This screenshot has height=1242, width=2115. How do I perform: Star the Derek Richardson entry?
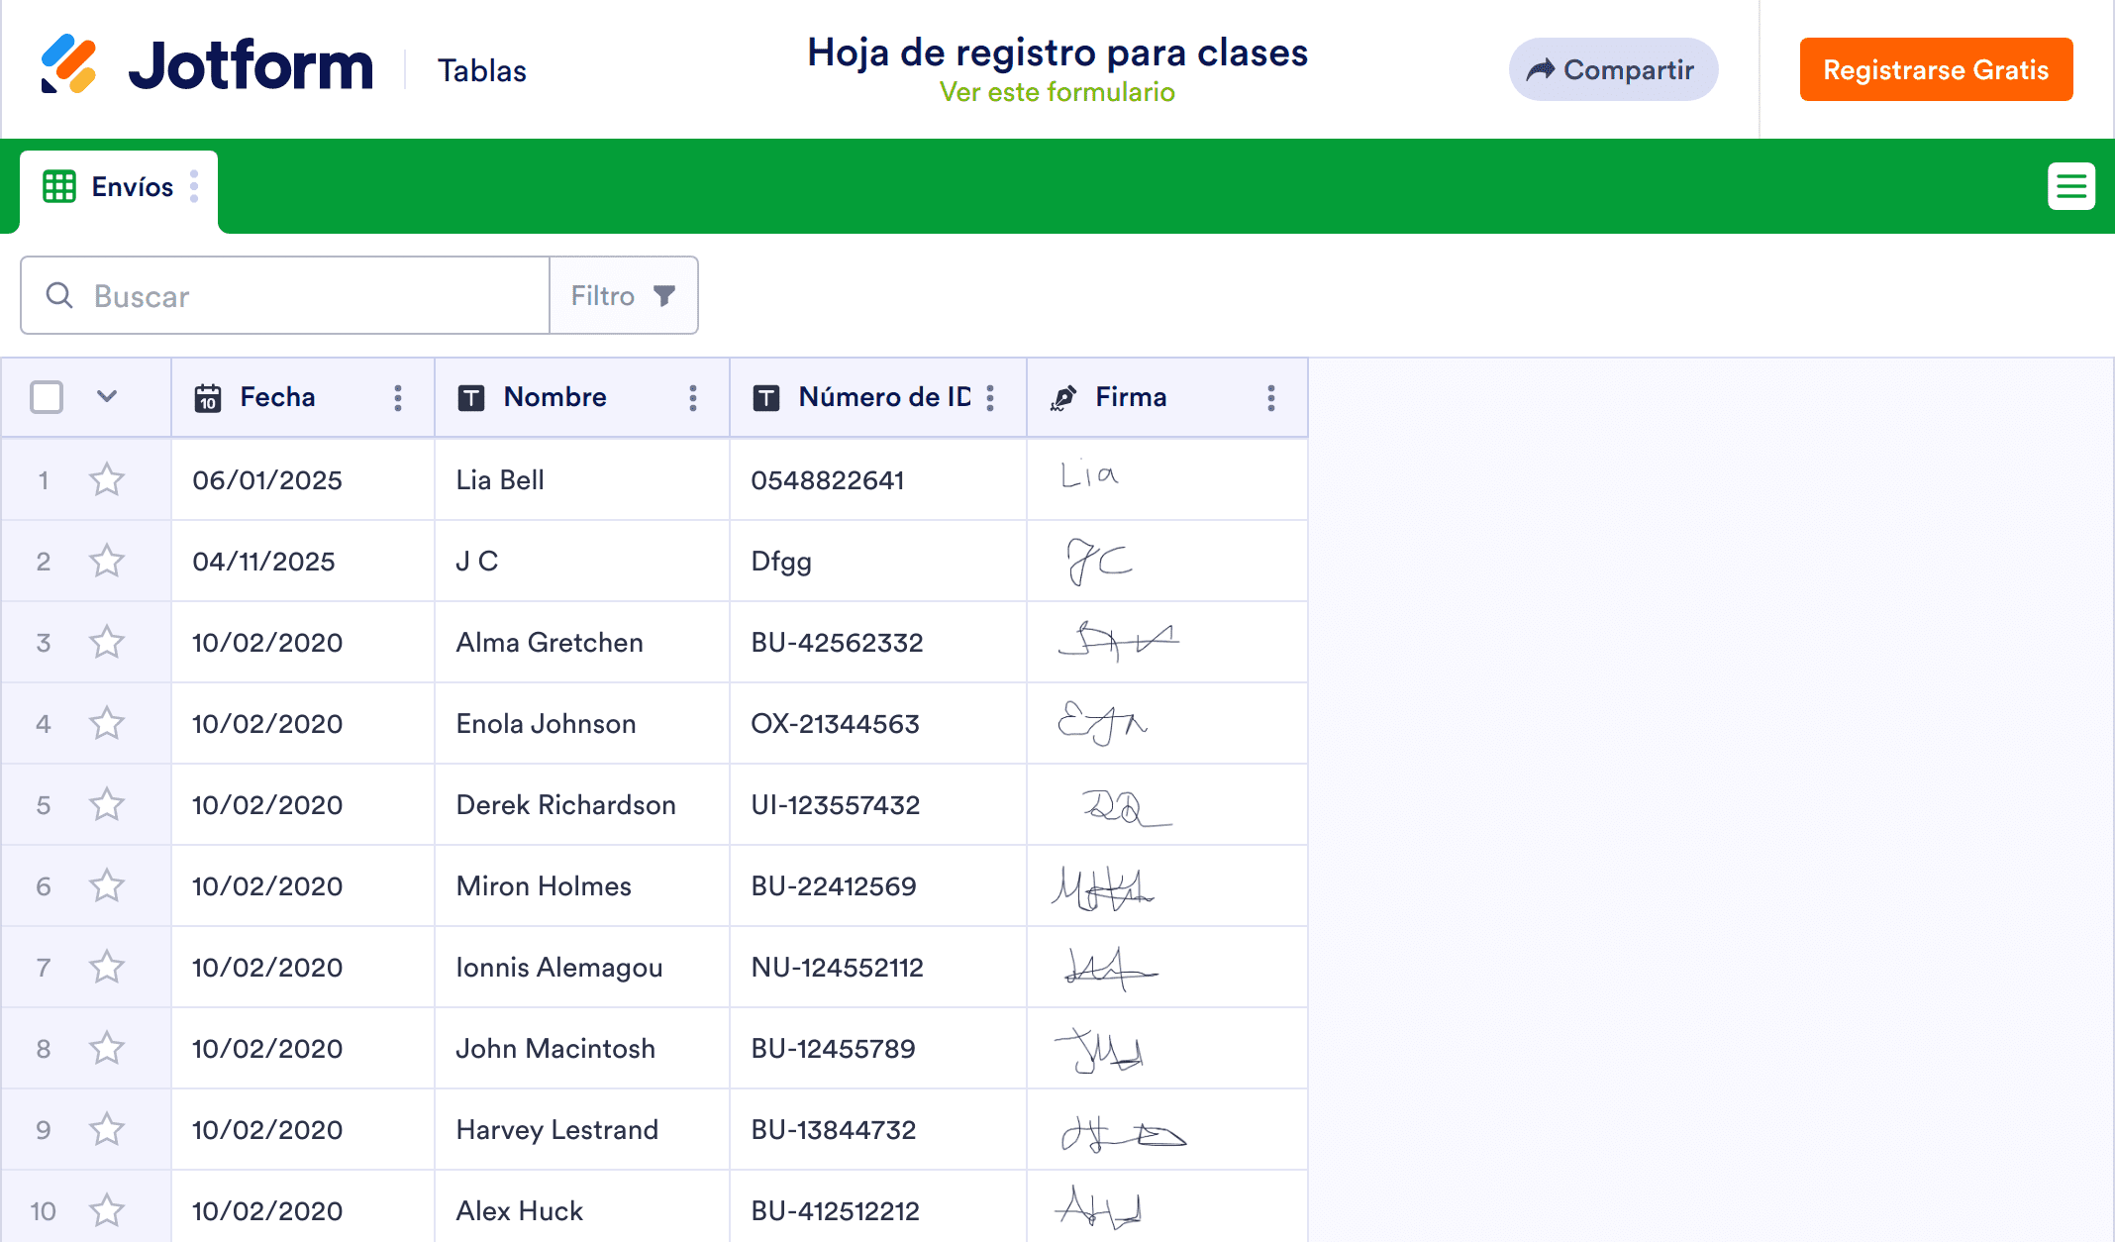pyautogui.click(x=107, y=805)
